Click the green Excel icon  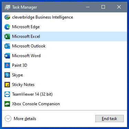click(x=7, y=36)
